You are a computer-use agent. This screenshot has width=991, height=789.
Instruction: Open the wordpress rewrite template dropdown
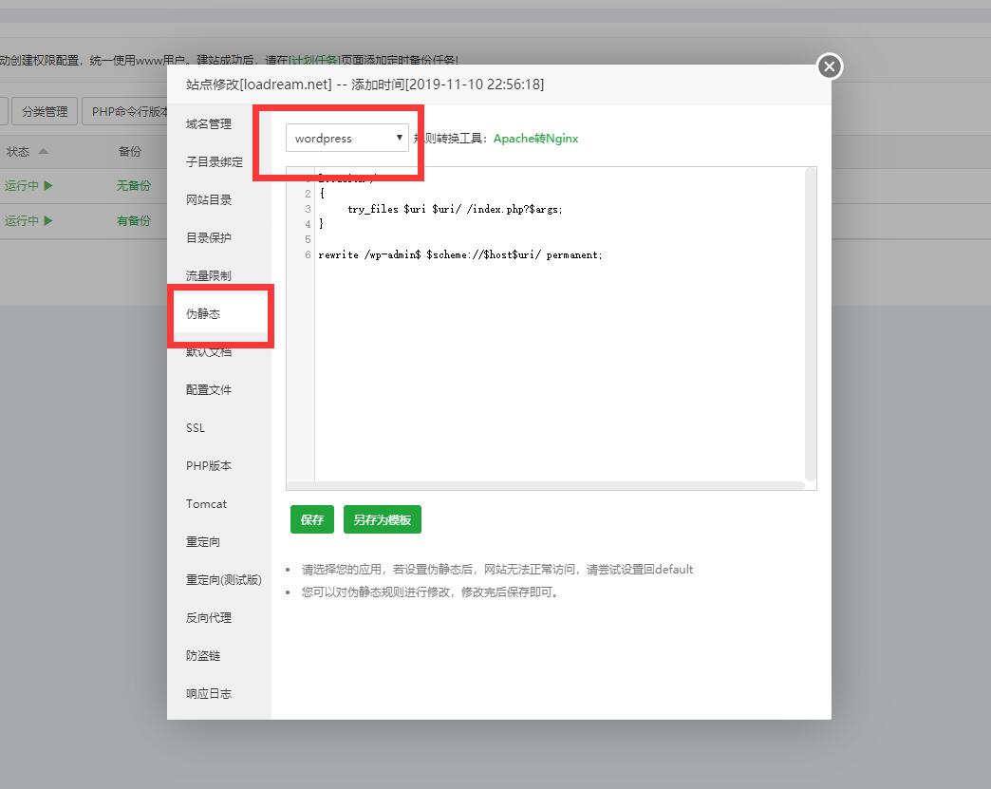click(347, 138)
